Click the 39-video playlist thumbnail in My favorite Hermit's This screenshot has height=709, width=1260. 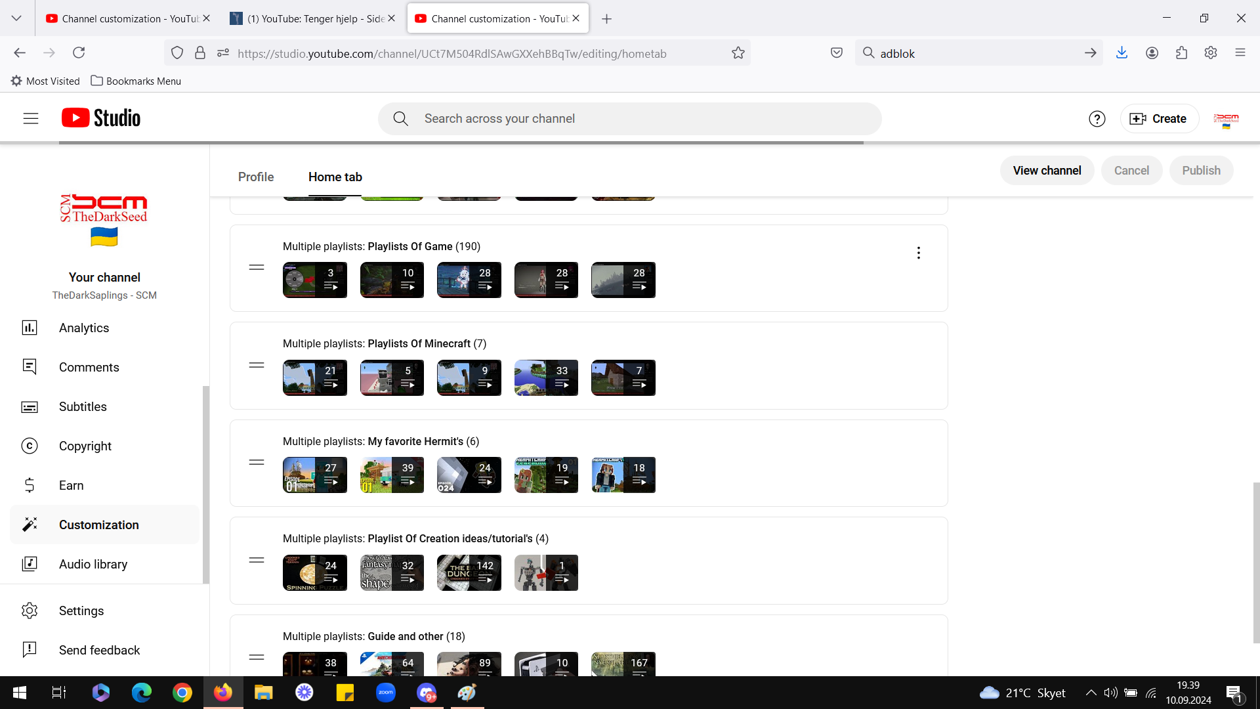coord(392,475)
